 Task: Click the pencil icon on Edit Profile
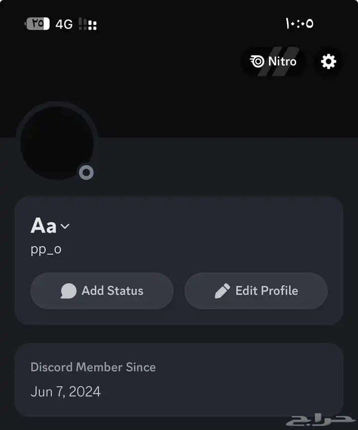coord(222,291)
